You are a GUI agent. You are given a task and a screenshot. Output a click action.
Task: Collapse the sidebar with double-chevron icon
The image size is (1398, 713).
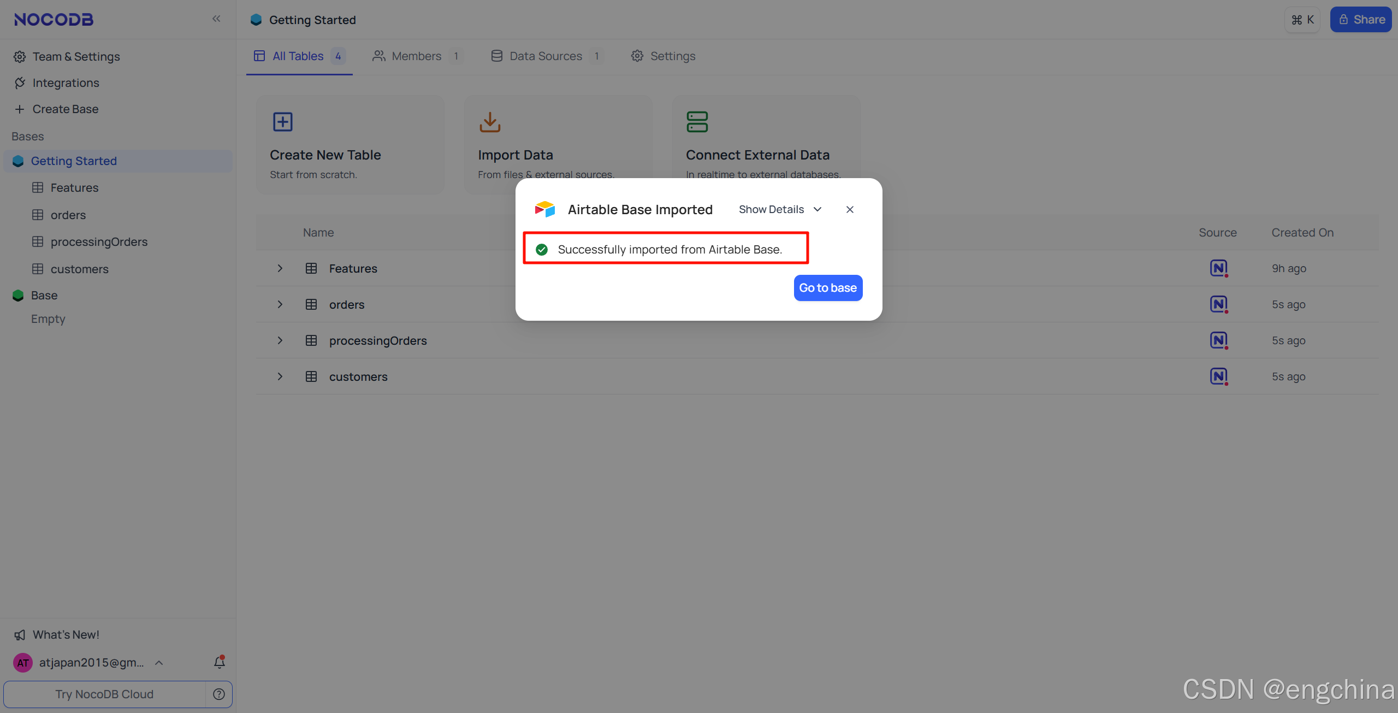point(216,19)
